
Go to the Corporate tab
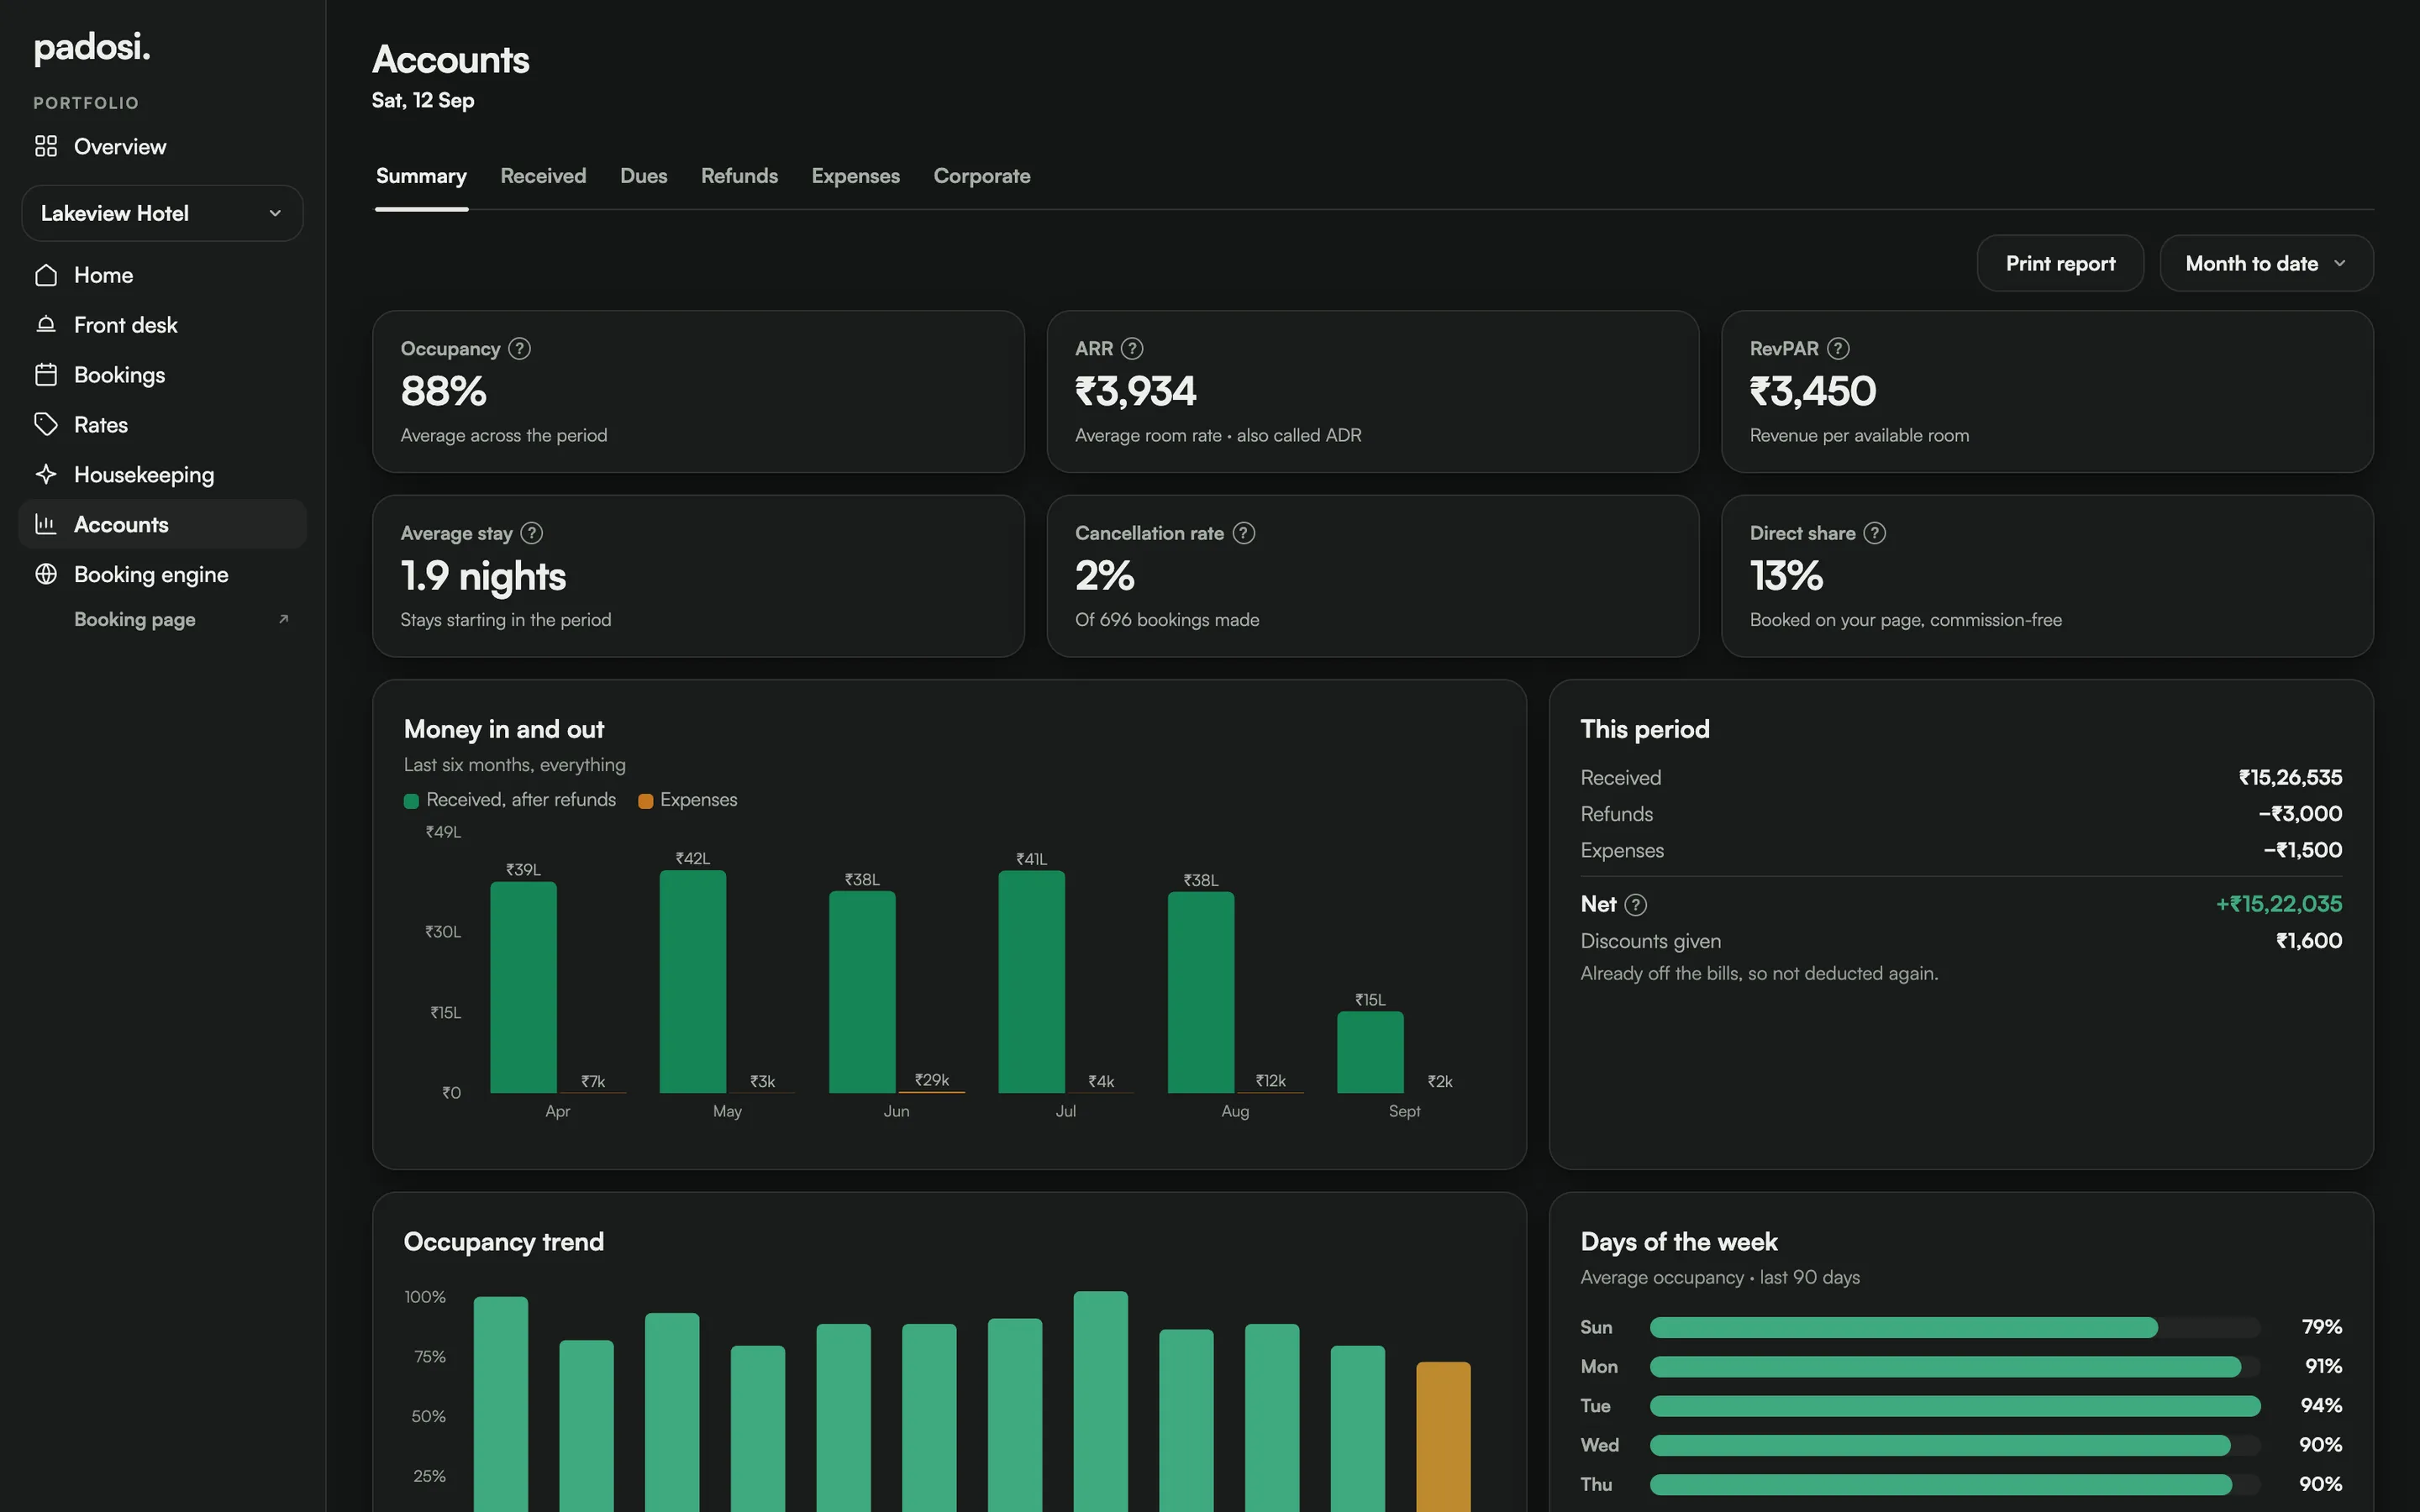pos(982,176)
